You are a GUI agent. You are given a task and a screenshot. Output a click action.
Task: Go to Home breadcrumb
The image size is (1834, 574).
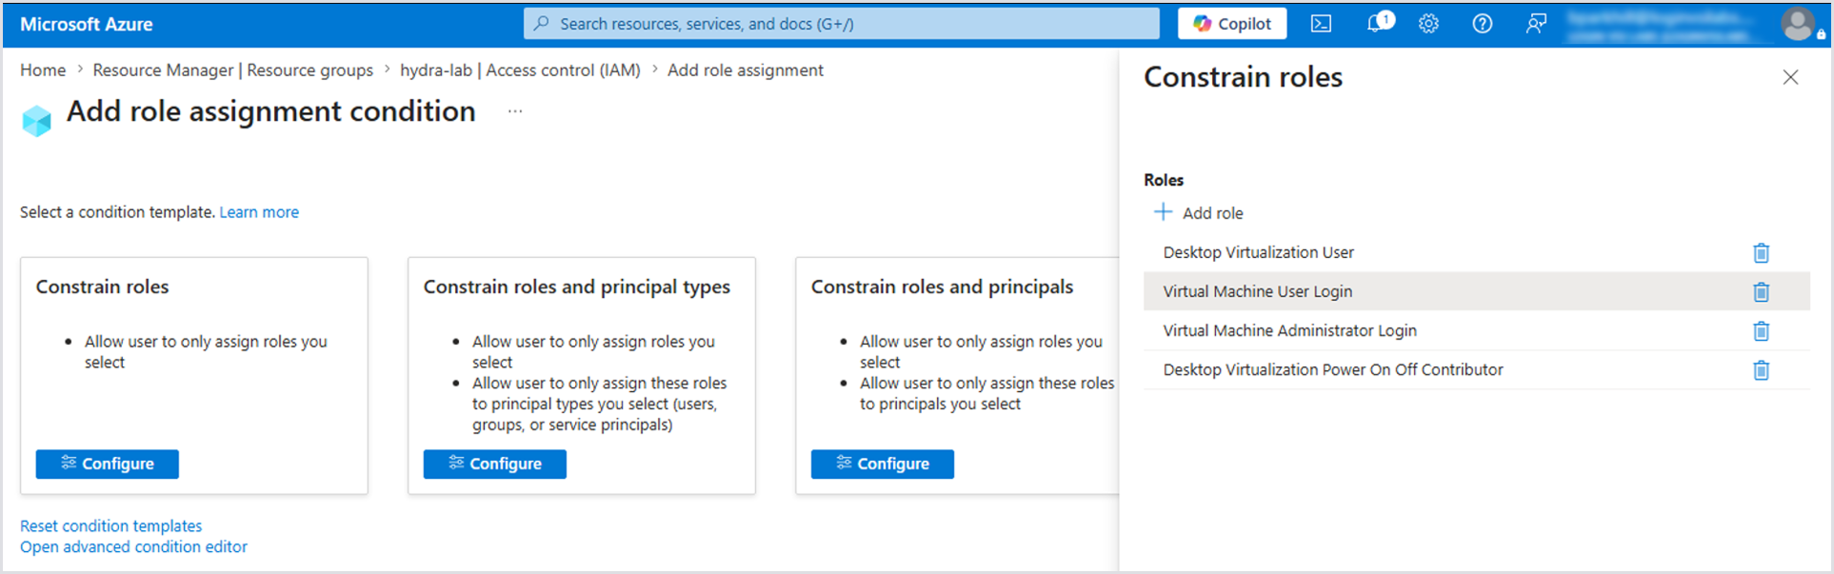pos(43,70)
